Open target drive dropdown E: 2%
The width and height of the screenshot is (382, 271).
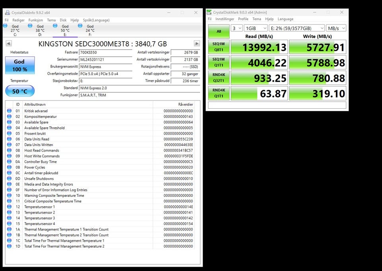coord(297,28)
